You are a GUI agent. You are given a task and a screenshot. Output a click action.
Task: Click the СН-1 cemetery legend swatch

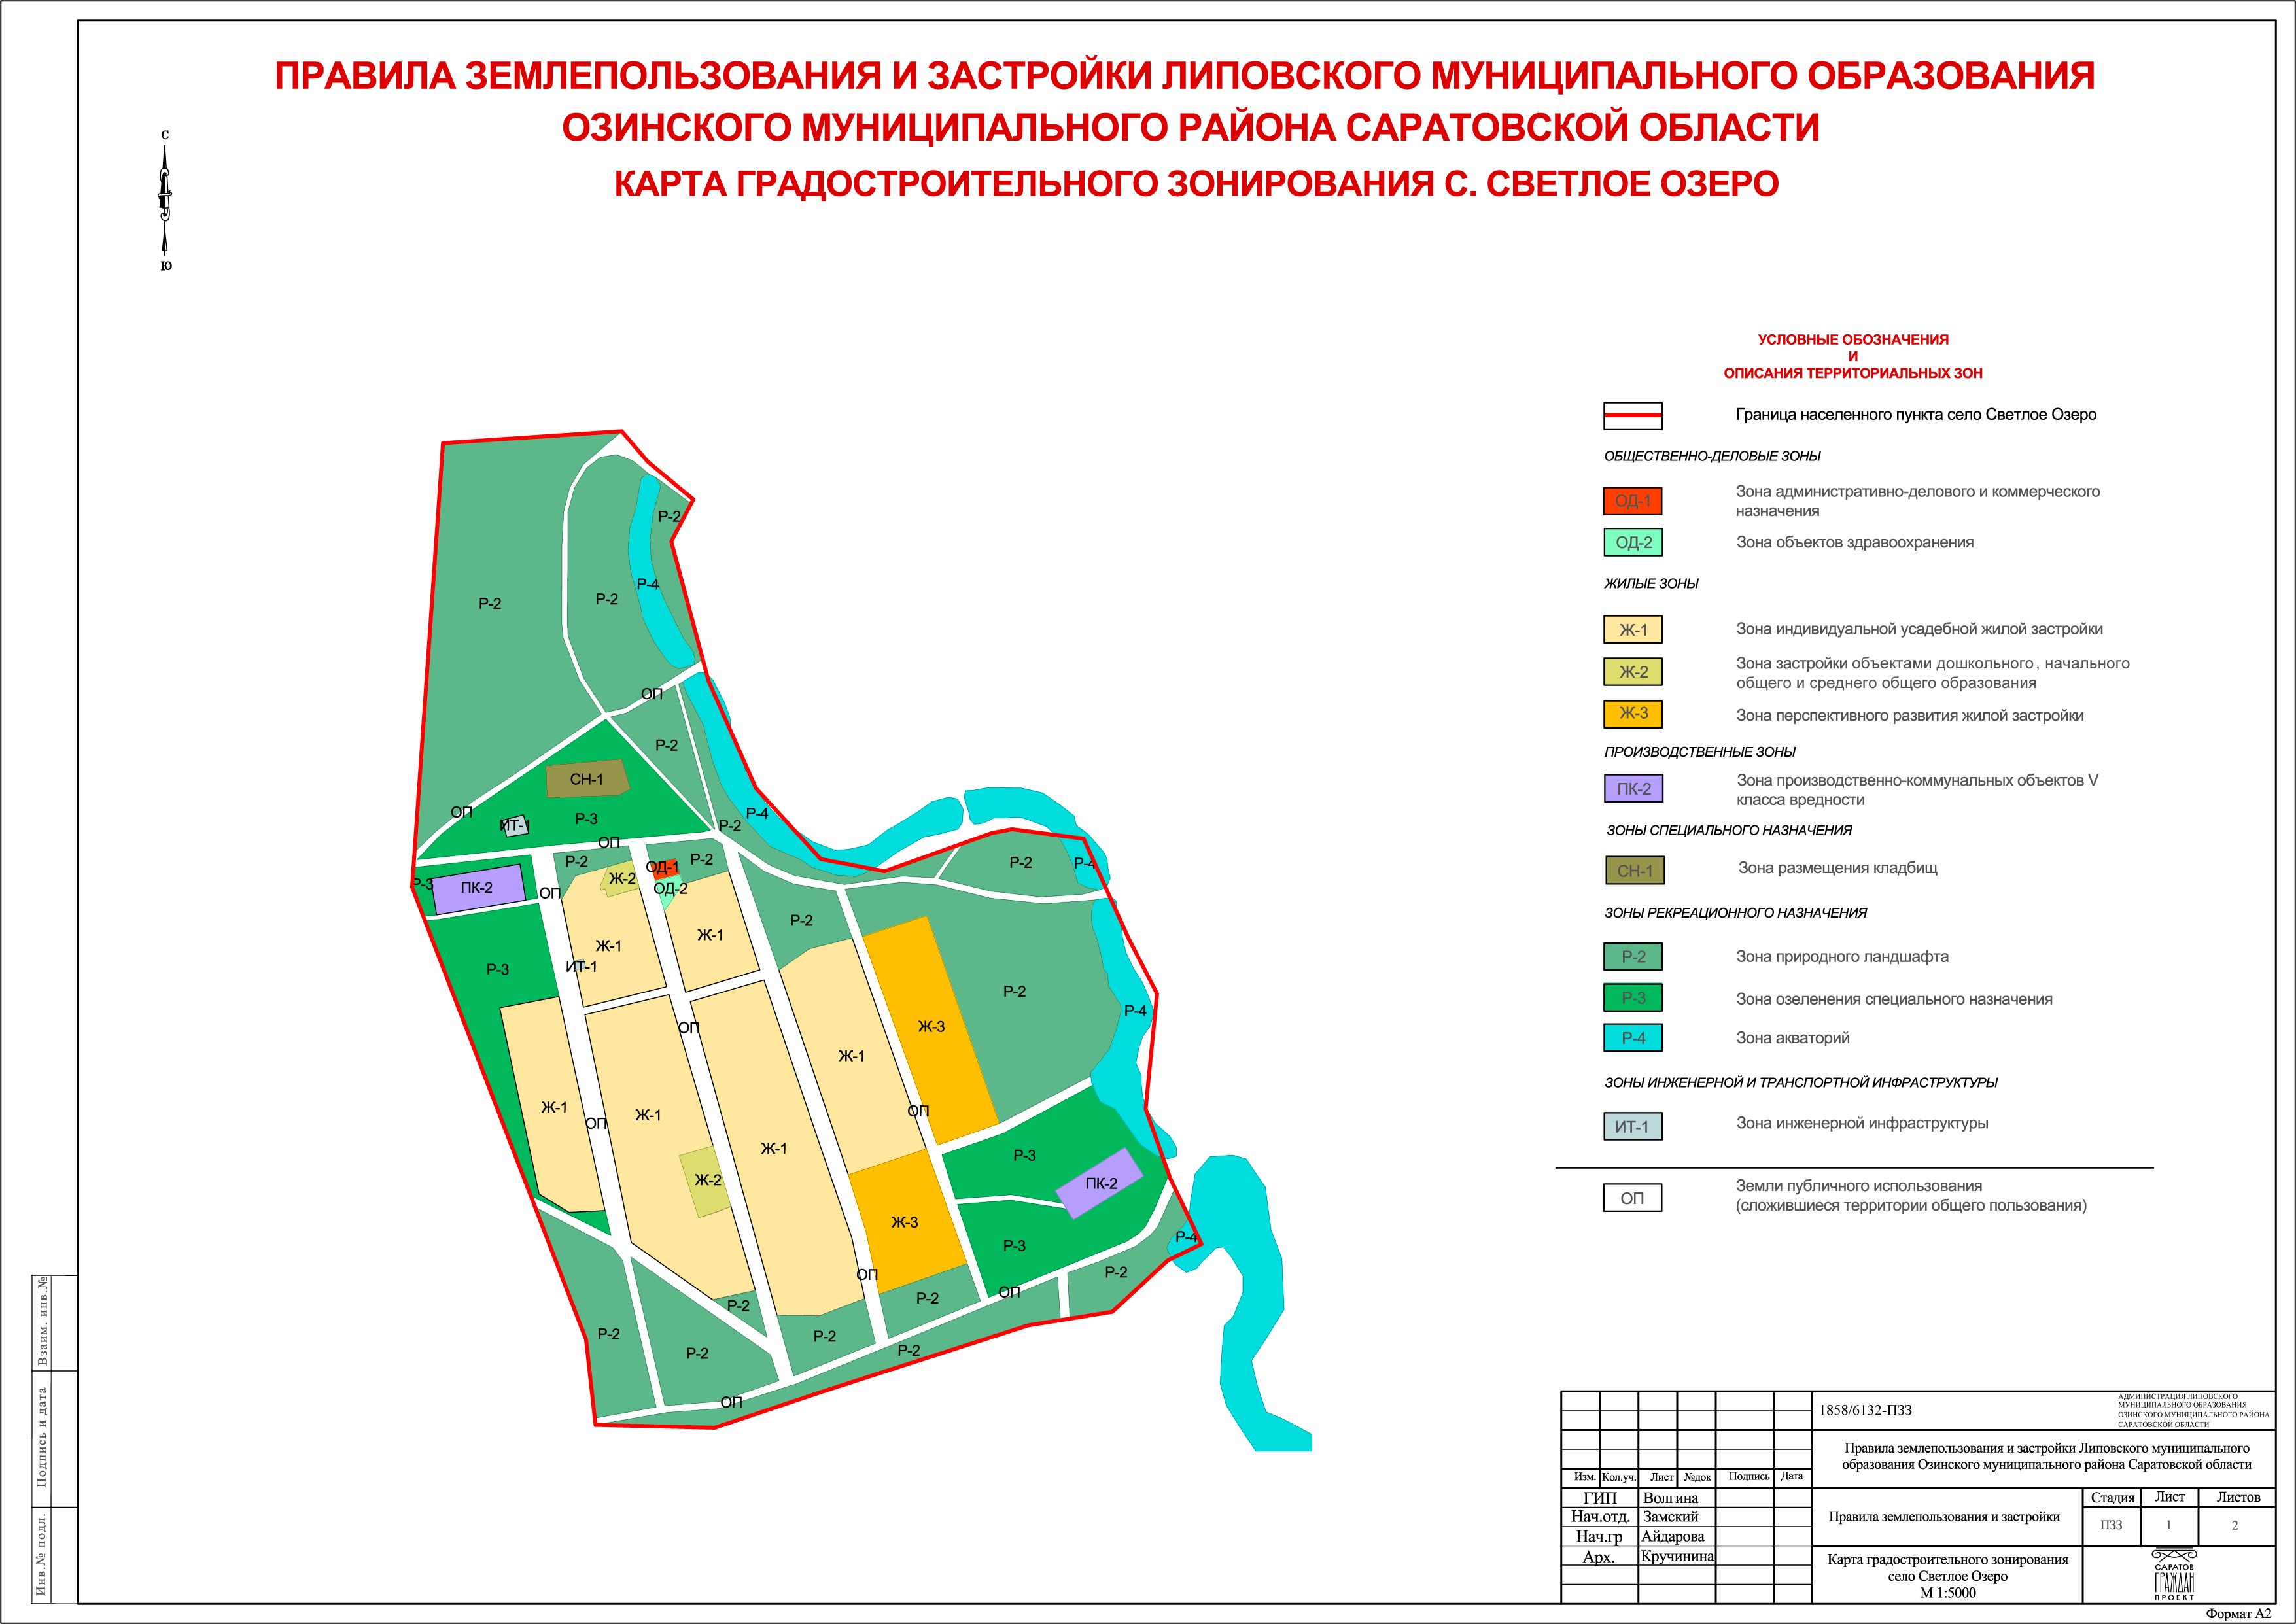point(1635,870)
